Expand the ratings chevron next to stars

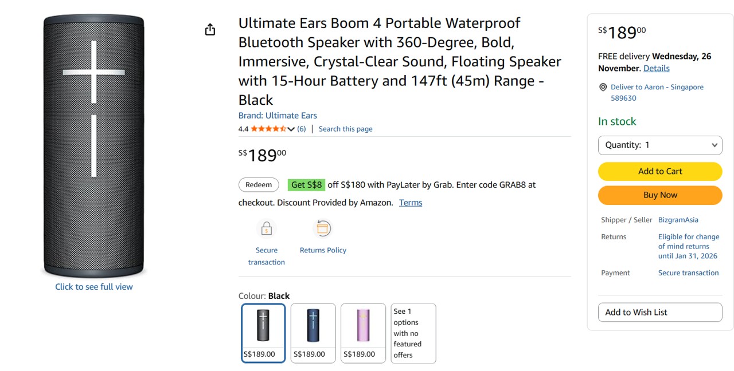291,129
